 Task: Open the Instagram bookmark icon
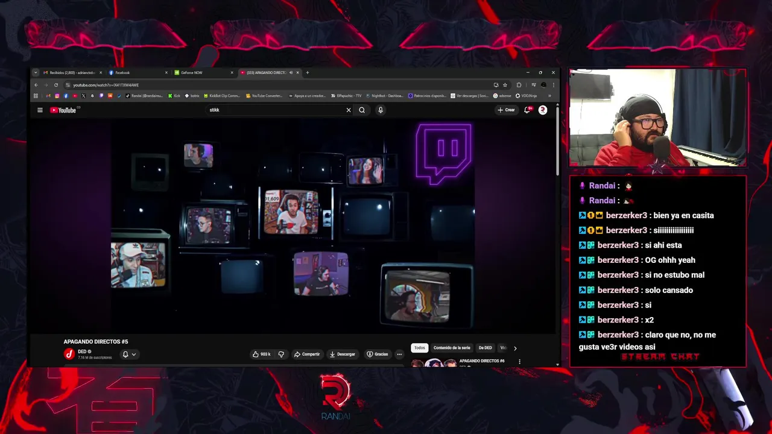(57, 96)
